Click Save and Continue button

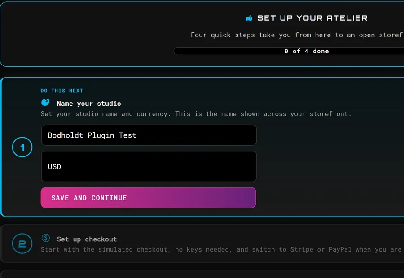click(149, 198)
